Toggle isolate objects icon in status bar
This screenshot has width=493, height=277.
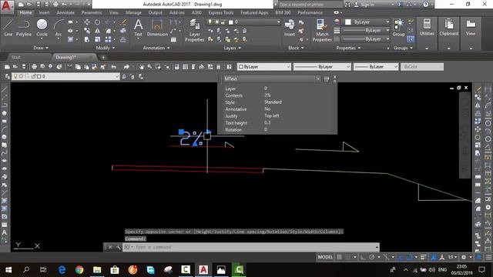479,257
